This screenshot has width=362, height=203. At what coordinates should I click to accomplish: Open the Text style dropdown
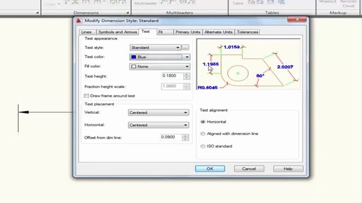[x=155, y=47]
